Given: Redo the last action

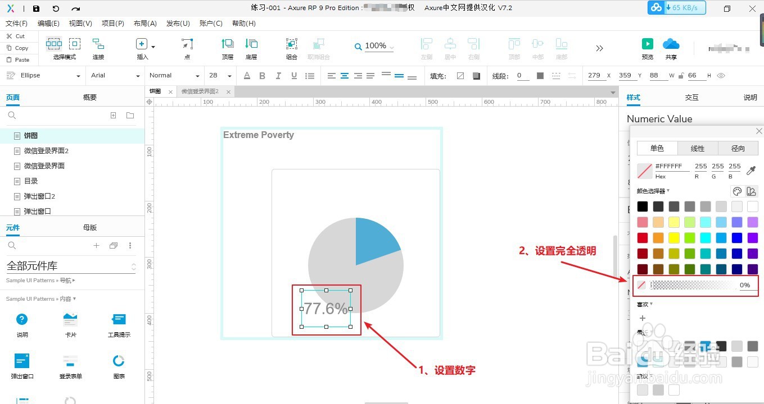Looking at the screenshot, I should tap(75, 8).
